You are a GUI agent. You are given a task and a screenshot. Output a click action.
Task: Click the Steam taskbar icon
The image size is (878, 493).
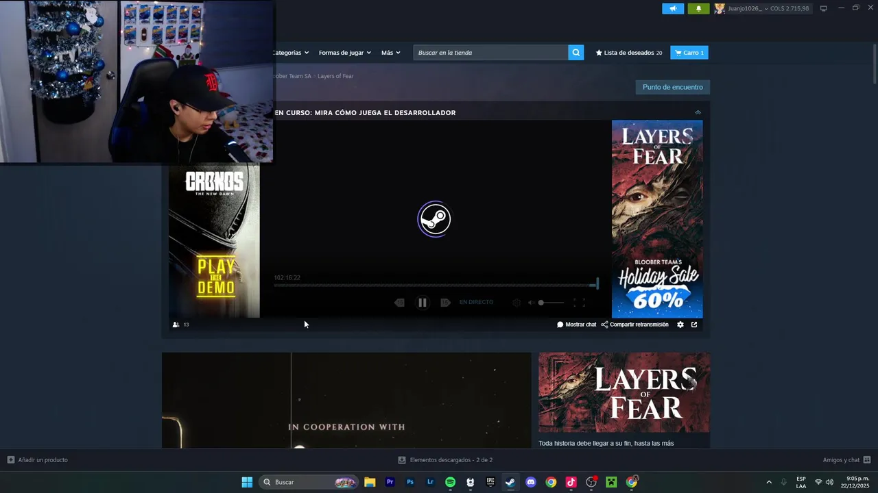pyautogui.click(x=510, y=482)
